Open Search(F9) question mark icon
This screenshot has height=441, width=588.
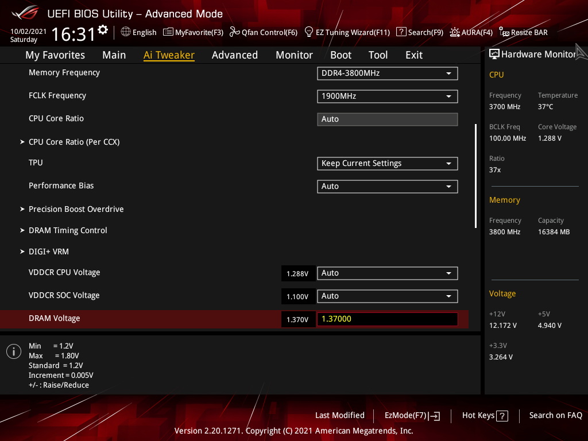pos(401,32)
